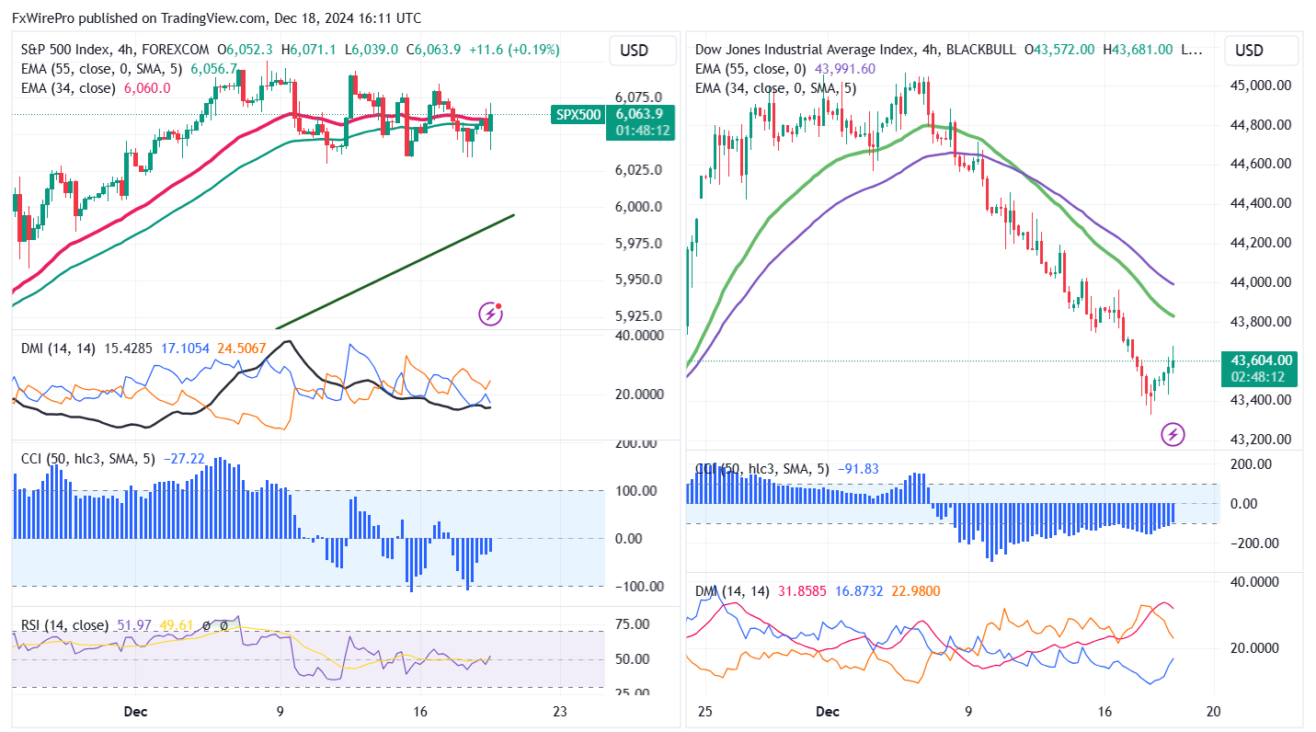Click the 44,600.00 price axis label
The image size is (1316, 732).
tap(1260, 164)
